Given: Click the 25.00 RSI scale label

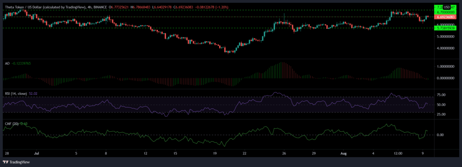Looking at the screenshot, I should click(x=441, y=114).
